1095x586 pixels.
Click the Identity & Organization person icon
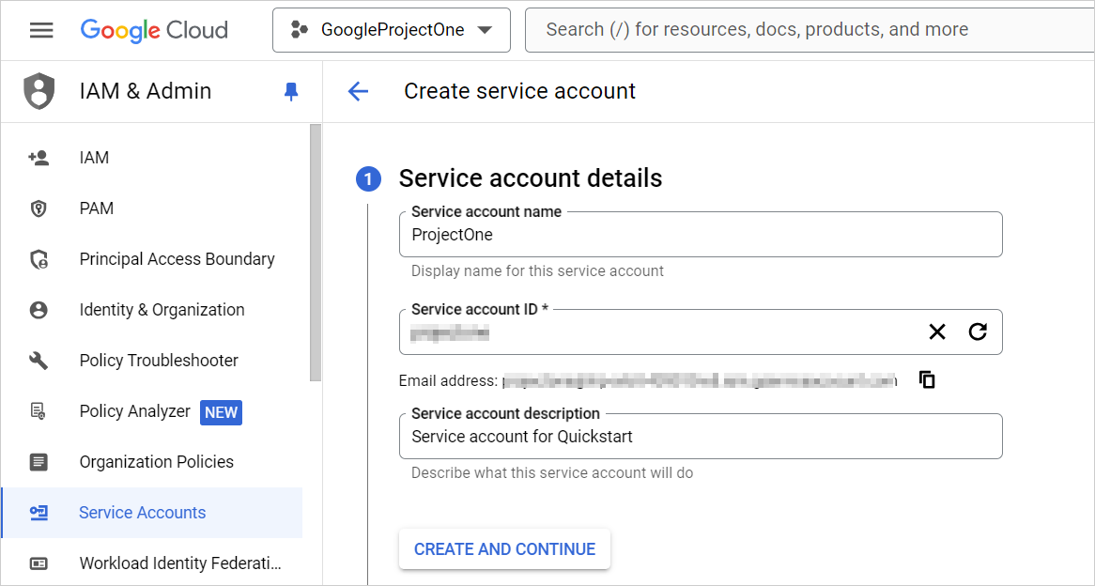tap(39, 310)
